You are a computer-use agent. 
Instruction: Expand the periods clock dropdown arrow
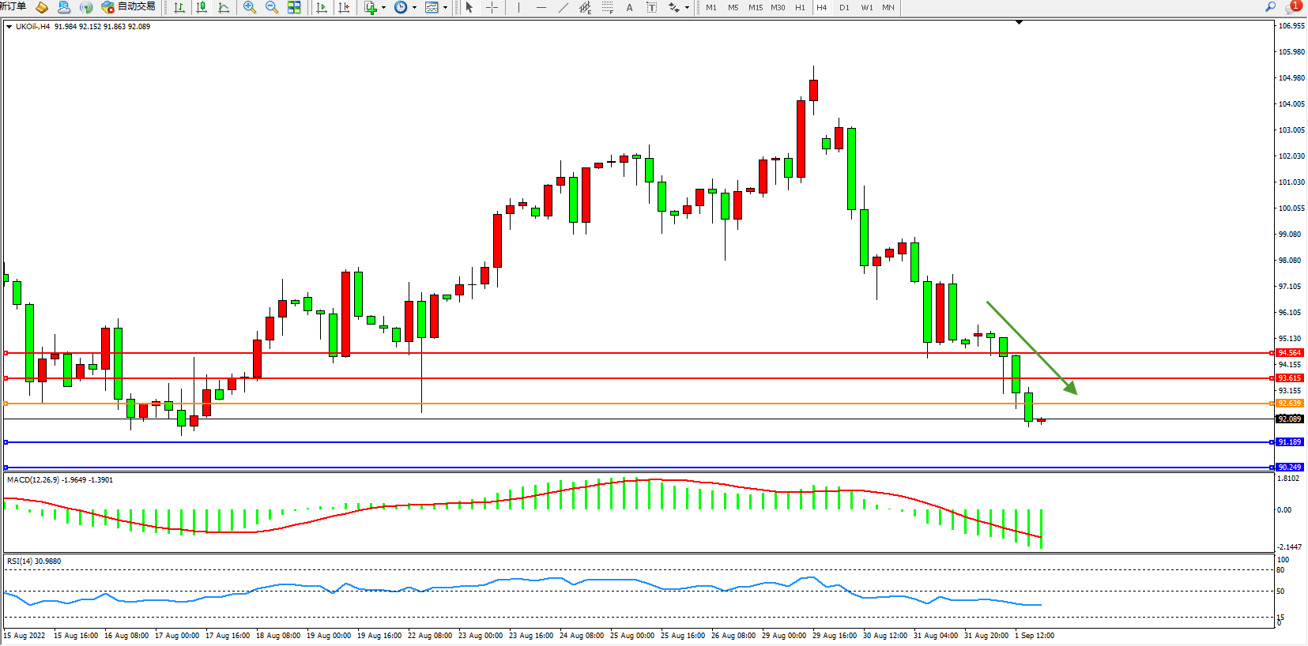pyautogui.click(x=414, y=8)
